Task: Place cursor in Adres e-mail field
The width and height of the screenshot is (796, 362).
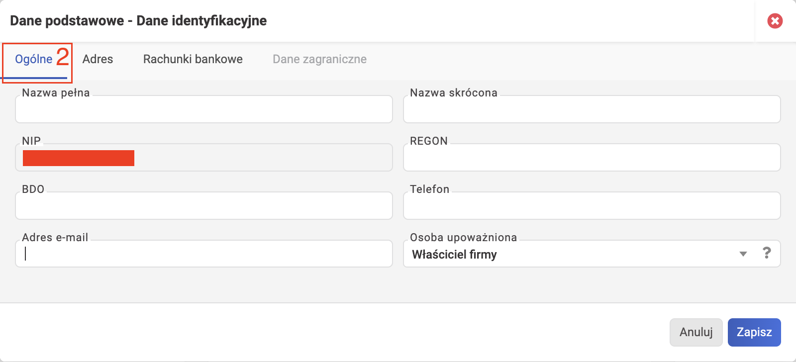Action: point(204,254)
